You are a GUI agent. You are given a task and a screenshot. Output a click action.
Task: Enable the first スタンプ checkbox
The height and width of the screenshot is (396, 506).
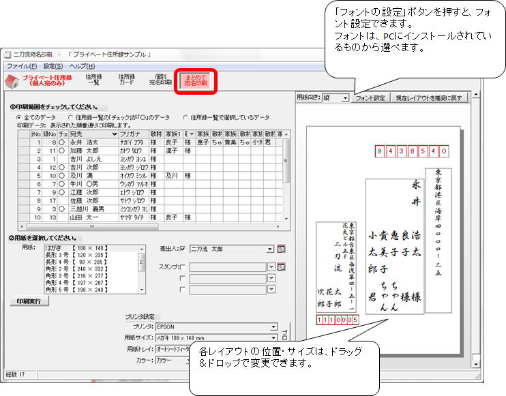point(182,267)
